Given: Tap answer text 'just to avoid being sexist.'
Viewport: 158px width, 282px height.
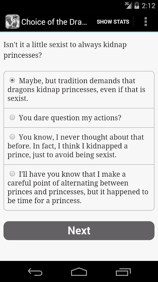Looking at the screenshot, I should point(74,155).
